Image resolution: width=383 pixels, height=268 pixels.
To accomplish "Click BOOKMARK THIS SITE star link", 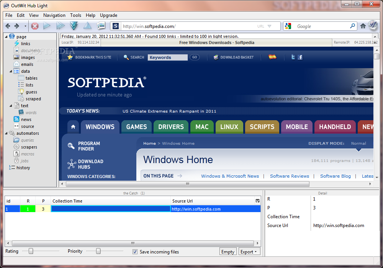I will click(x=89, y=57).
